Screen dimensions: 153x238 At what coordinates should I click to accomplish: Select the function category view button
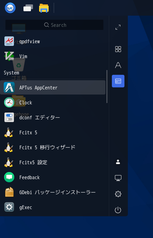(x=118, y=81)
